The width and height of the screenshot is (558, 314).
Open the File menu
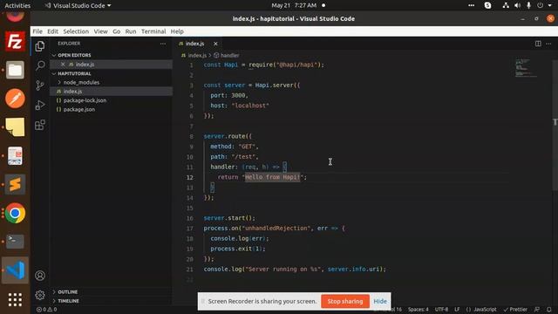click(x=37, y=31)
